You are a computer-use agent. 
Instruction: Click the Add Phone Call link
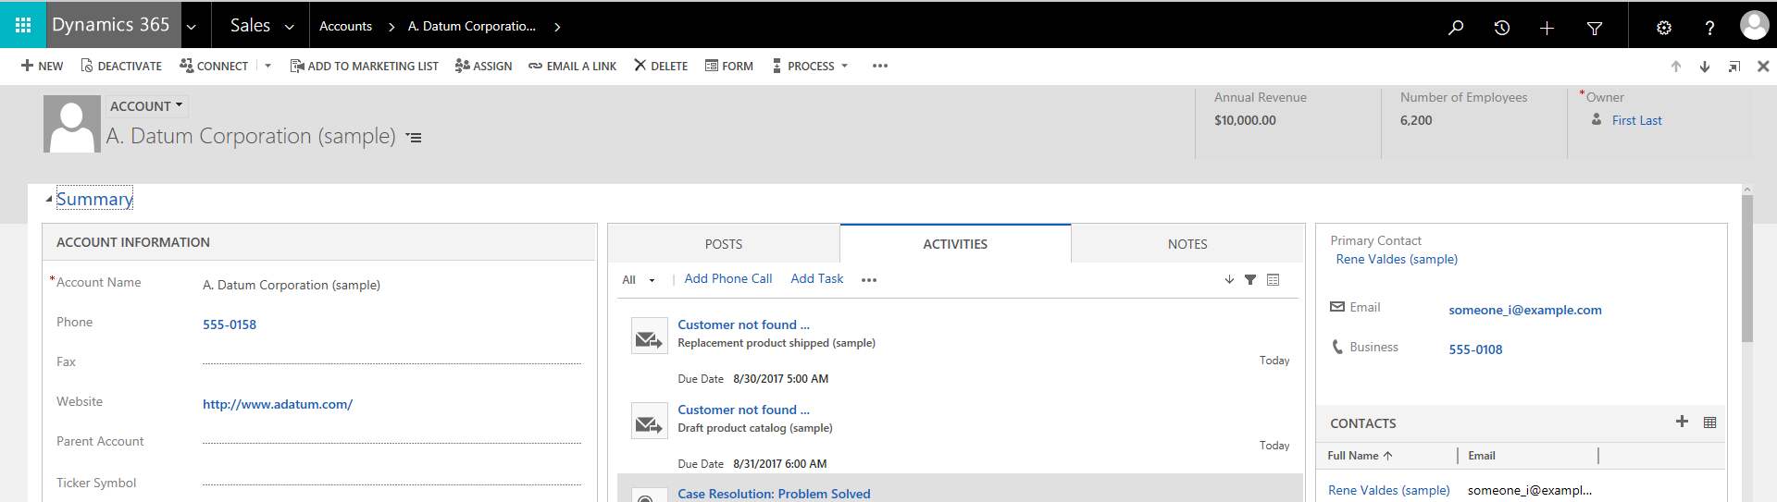click(x=727, y=279)
